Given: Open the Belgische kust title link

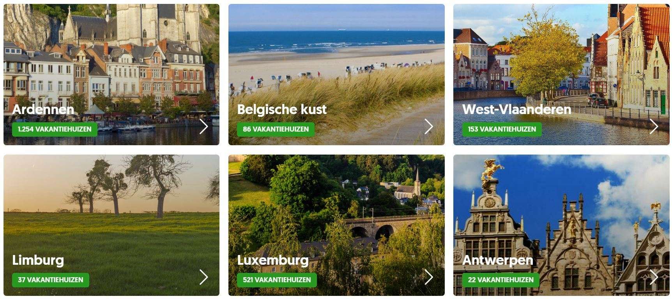Looking at the screenshot, I should pyautogui.click(x=282, y=109).
